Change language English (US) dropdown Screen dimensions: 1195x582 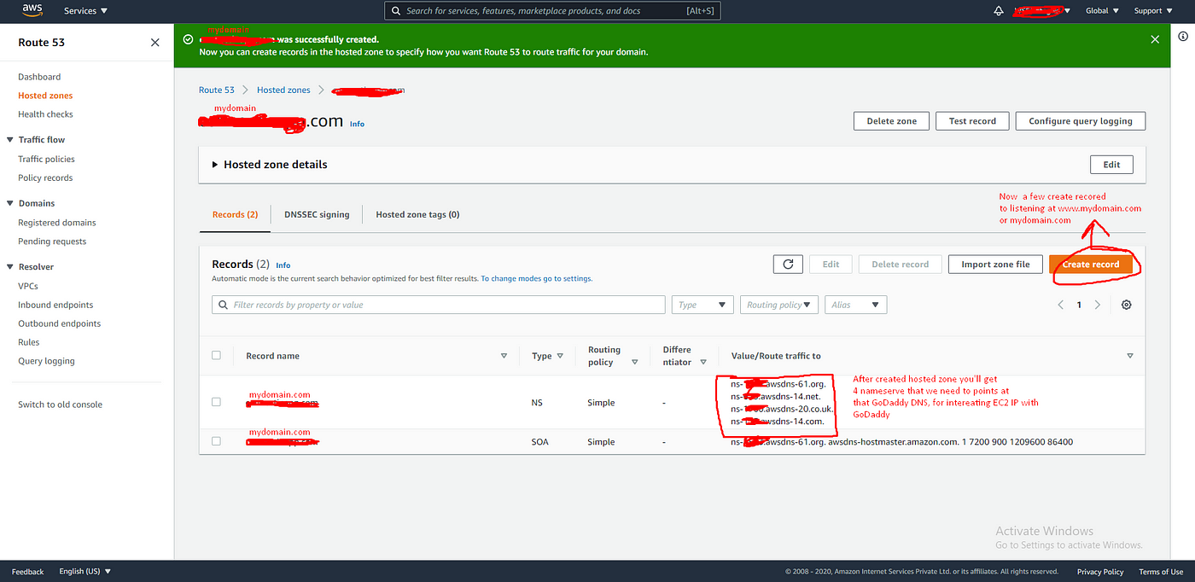click(85, 572)
